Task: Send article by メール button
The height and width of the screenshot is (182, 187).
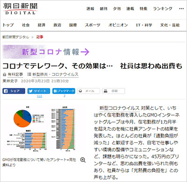Action: tap(88, 91)
